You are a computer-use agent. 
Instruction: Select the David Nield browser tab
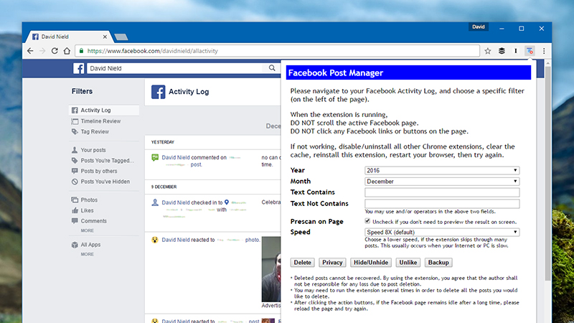(x=68, y=37)
